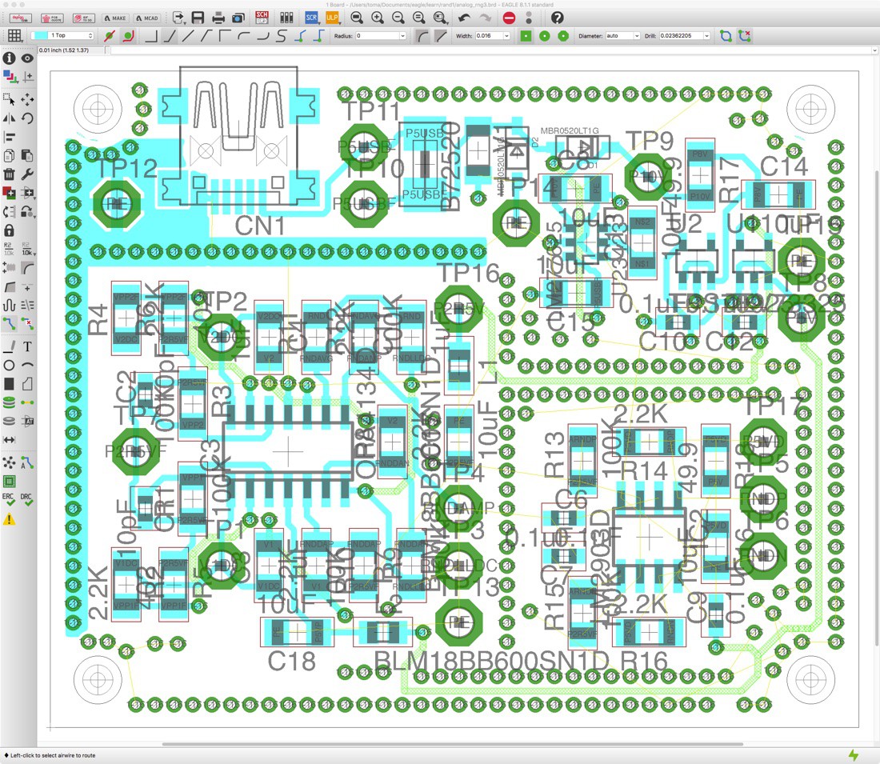Choose the Mirror tool
This screenshot has width=880, height=764.
tap(9, 118)
